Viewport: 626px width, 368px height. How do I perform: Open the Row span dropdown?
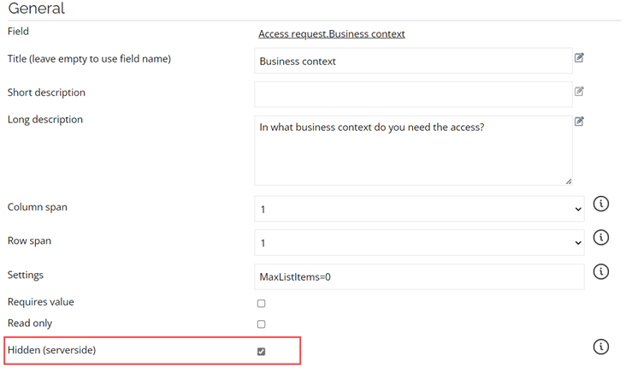(419, 243)
